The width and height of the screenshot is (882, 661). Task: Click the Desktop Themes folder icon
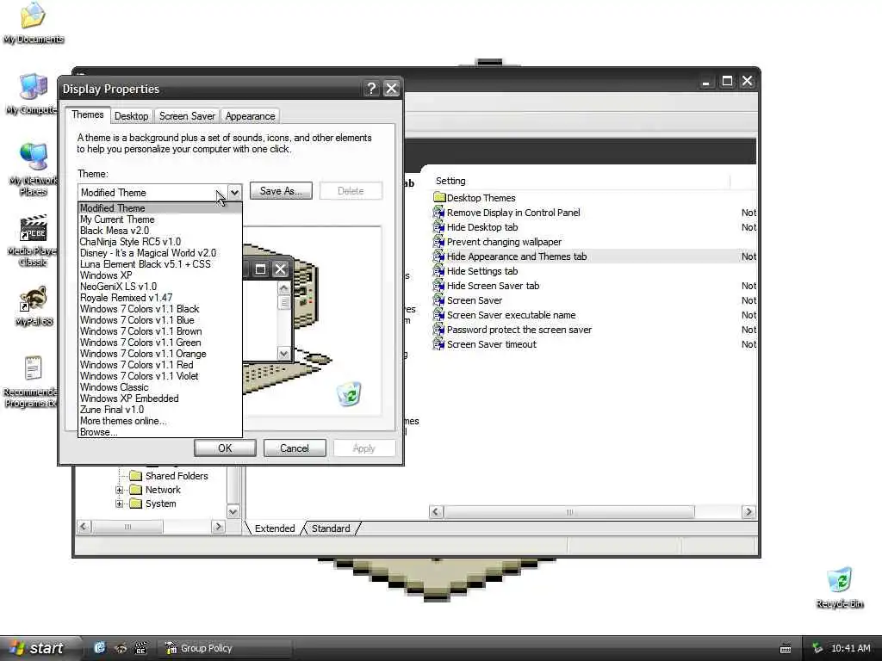pos(438,198)
